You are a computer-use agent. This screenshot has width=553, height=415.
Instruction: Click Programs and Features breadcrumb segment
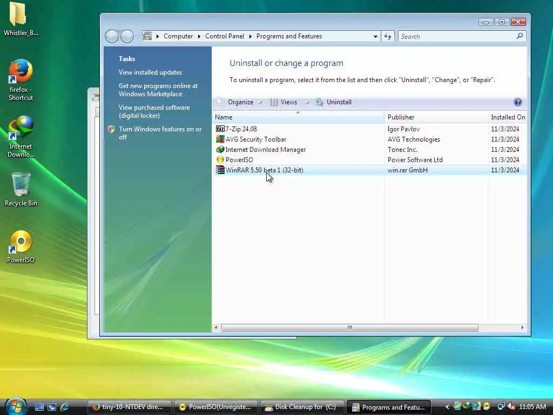tap(289, 36)
